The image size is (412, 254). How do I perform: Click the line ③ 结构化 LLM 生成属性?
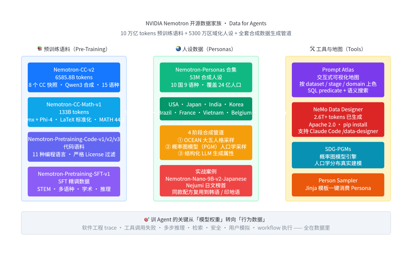point(206,153)
